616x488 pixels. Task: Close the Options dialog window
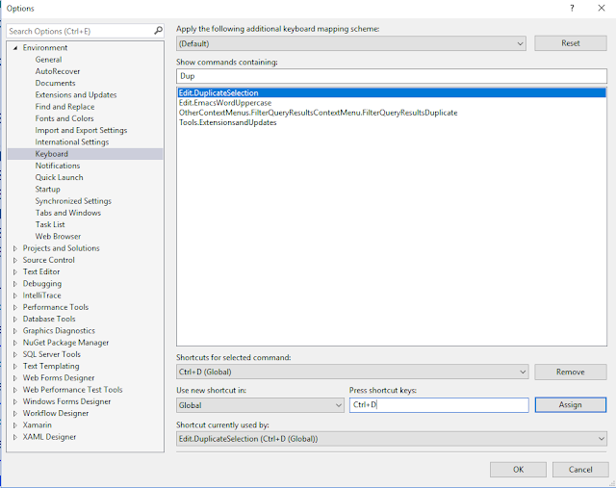pyautogui.click(x=602, y=8)
